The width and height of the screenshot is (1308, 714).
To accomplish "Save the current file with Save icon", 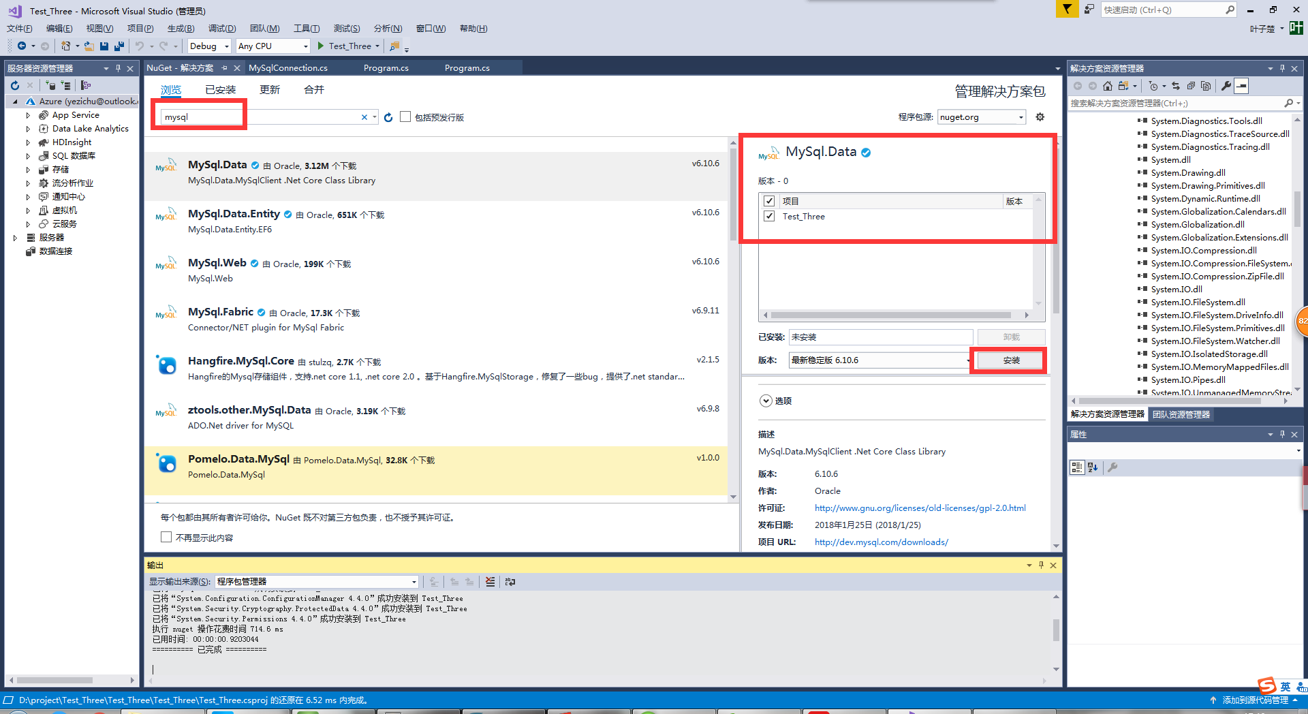I will click(104, 46).
